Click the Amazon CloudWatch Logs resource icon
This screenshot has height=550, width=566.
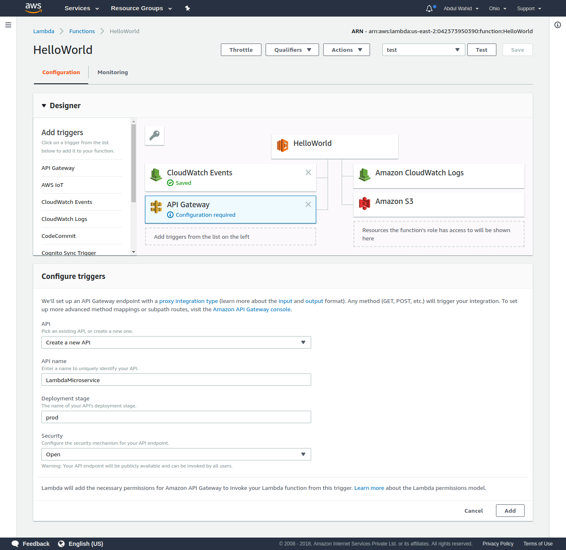pyautogui.click(x=365, y=175)
